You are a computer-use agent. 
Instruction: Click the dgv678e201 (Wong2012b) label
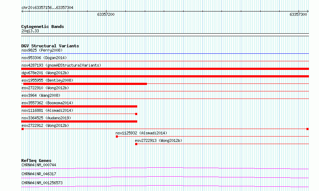tap(45, 73)
